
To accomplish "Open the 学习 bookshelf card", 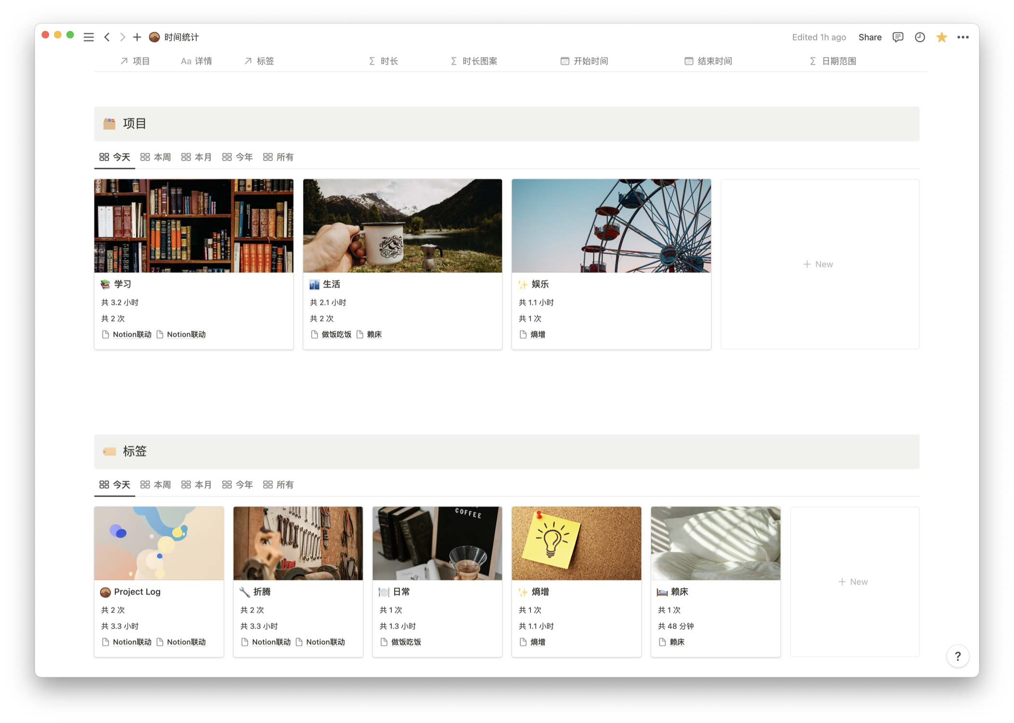I will [194, 227].
